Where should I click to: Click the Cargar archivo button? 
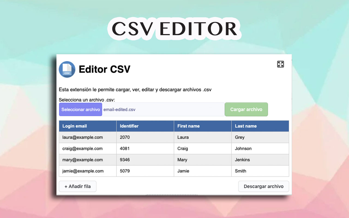point(246,109)
